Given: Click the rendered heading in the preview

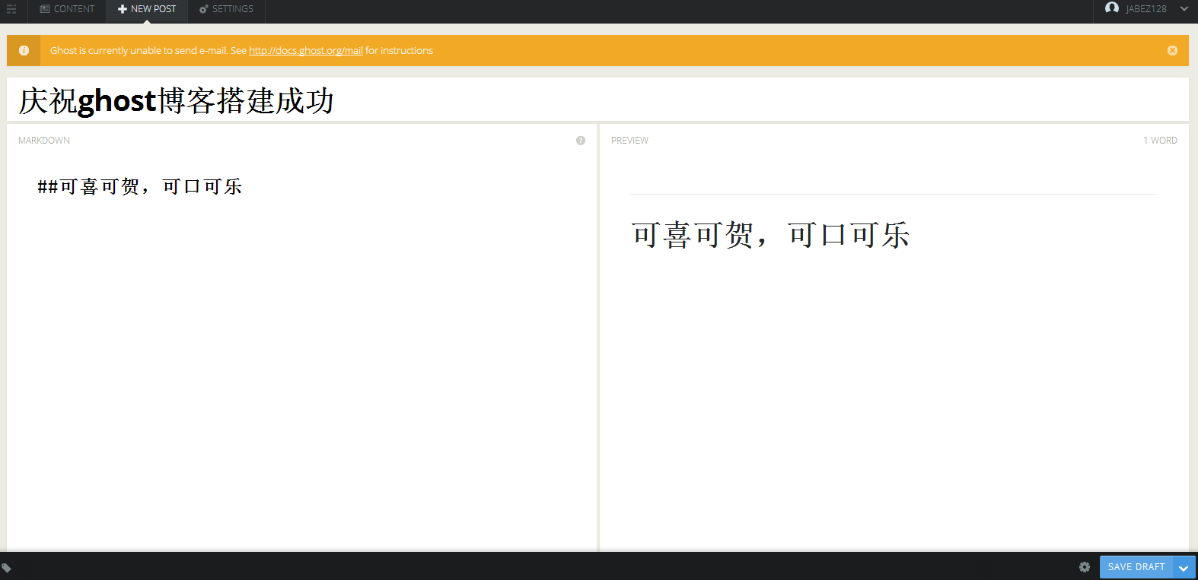Looking at the screenshot, I should (770, 235).
